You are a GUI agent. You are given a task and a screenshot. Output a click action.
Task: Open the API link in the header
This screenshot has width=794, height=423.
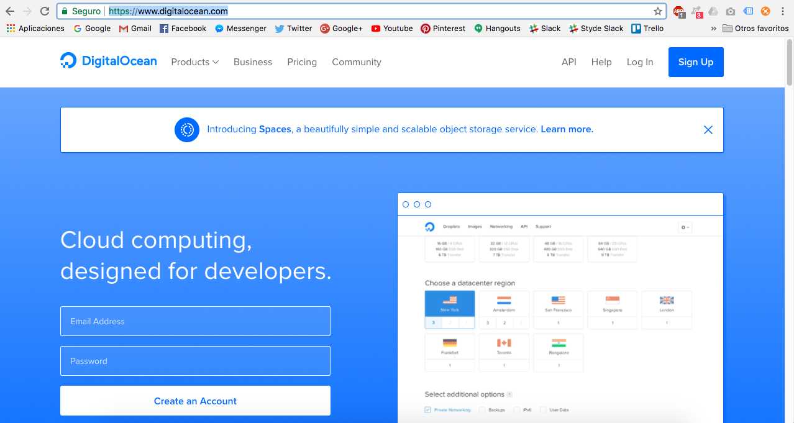click(569, 62)
